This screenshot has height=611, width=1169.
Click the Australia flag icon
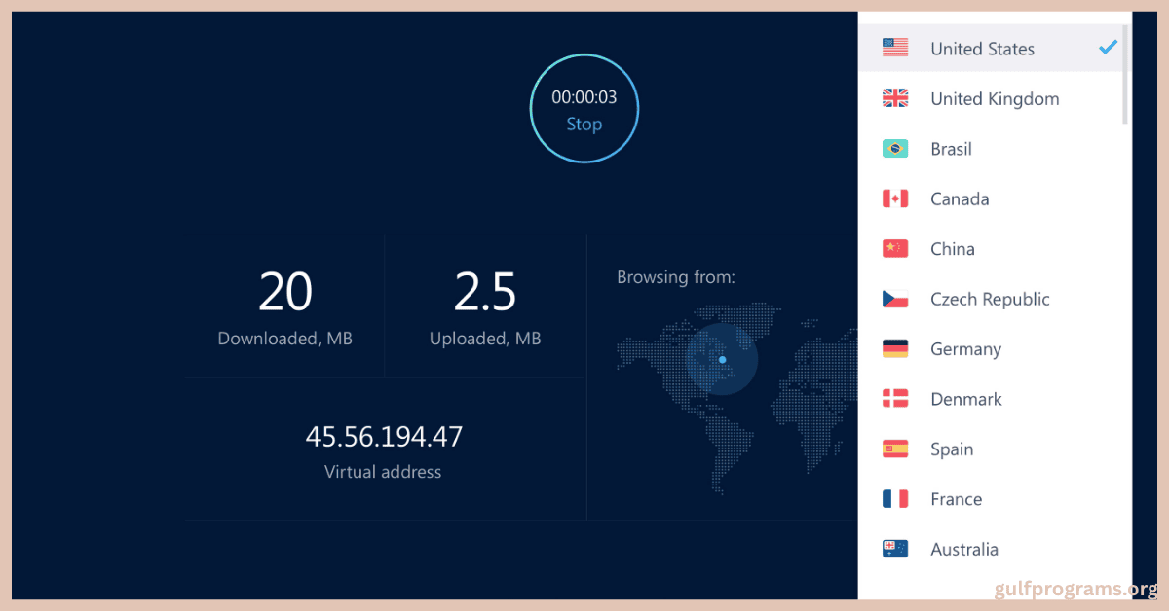(x=894, y=548)
